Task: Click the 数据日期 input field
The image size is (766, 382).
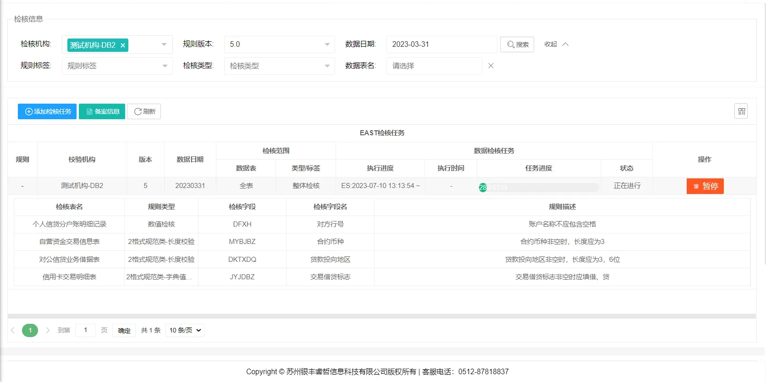Action: click(x=441, y=44)
